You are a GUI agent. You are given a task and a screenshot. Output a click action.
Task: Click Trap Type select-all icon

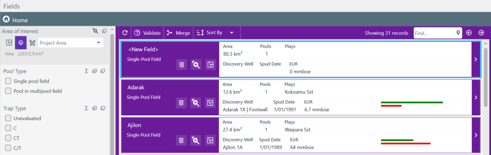tap(94, 108)
